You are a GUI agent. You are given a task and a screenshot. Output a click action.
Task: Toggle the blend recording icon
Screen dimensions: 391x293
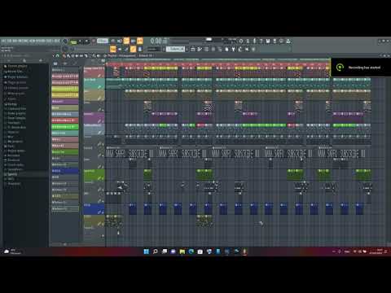click(133, 41)
